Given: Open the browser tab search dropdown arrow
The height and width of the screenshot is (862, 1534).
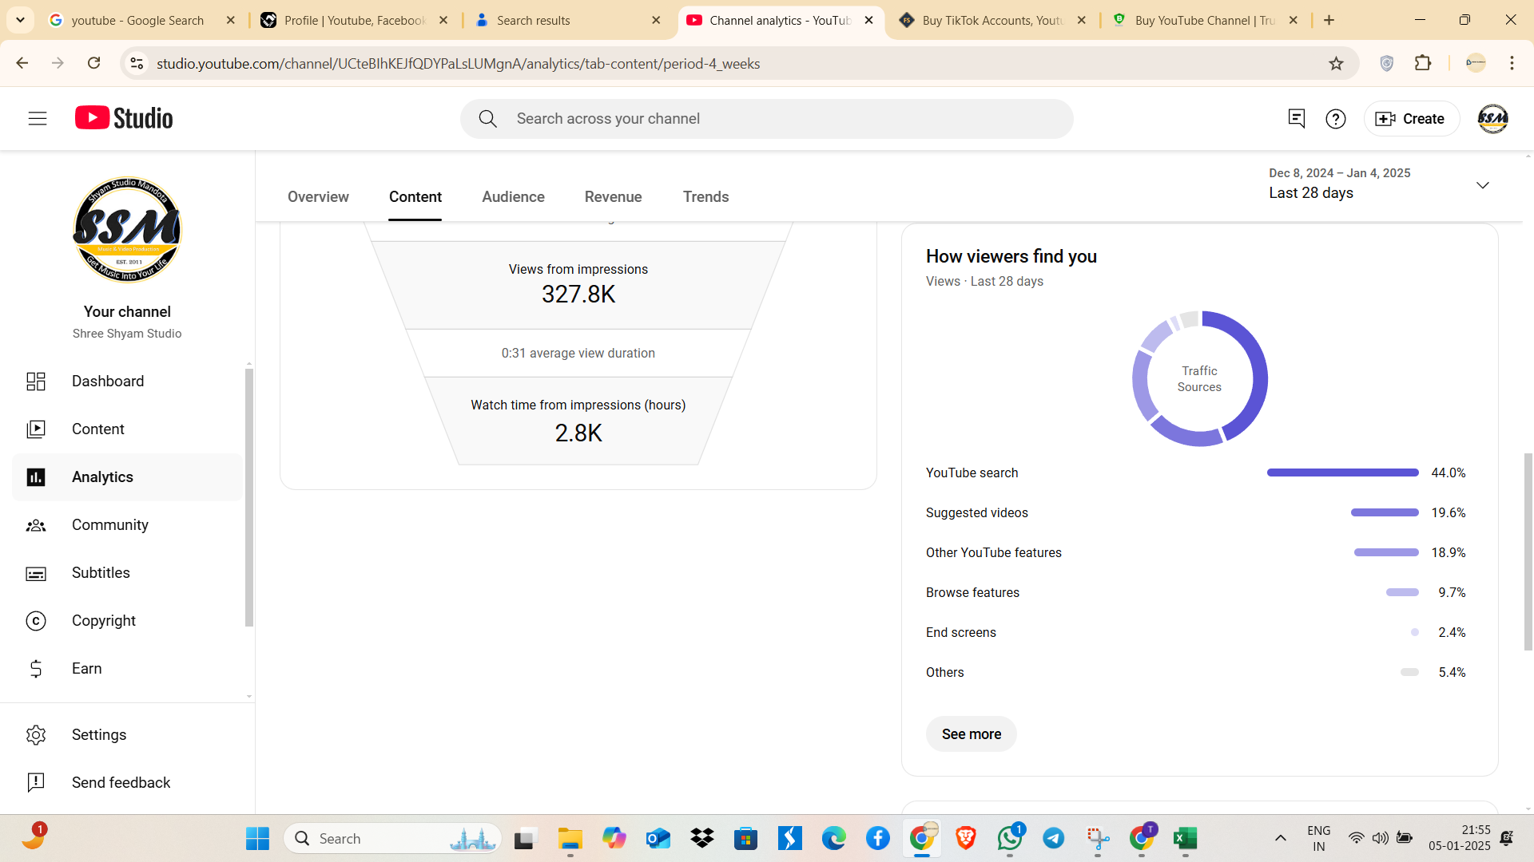Looking at the screenshot, I should (x=20, y=20).
